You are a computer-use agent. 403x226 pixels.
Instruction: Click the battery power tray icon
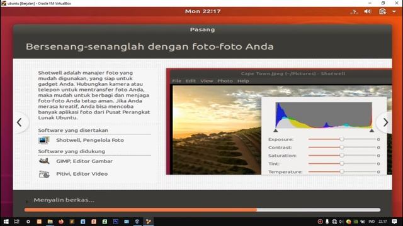pos(363,222)
